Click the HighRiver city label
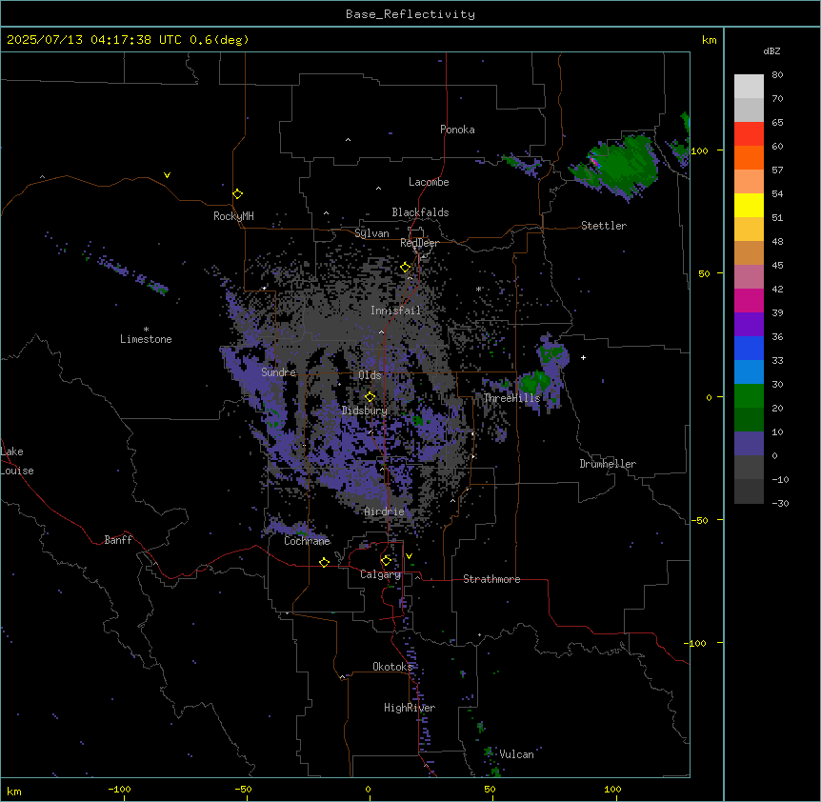Screen dimensions: 821x802 pyautogui.click(x=410, y=708)
